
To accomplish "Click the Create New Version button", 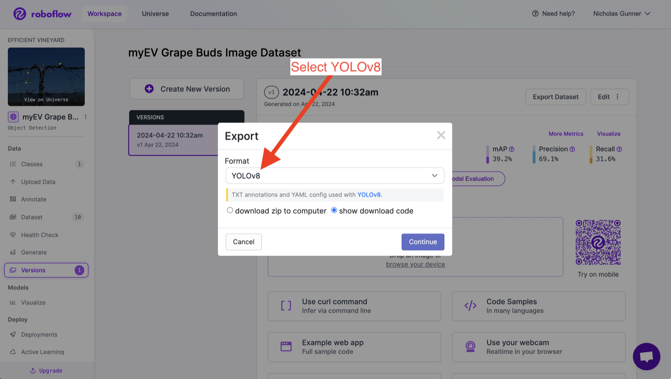I will (x=187, y=89).
